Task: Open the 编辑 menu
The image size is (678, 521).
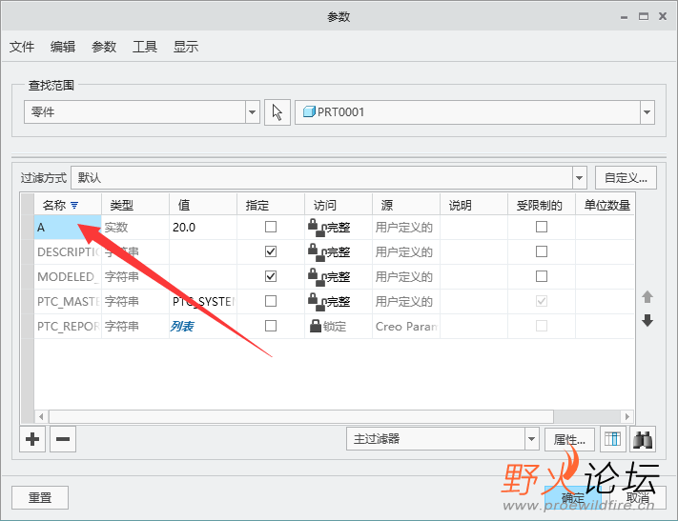Action: tap(63, 47)
